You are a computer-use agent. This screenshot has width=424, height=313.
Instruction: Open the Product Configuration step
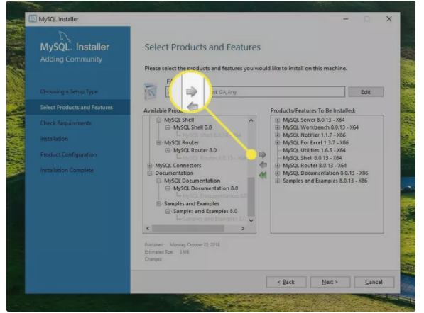[x=68, y=154]
